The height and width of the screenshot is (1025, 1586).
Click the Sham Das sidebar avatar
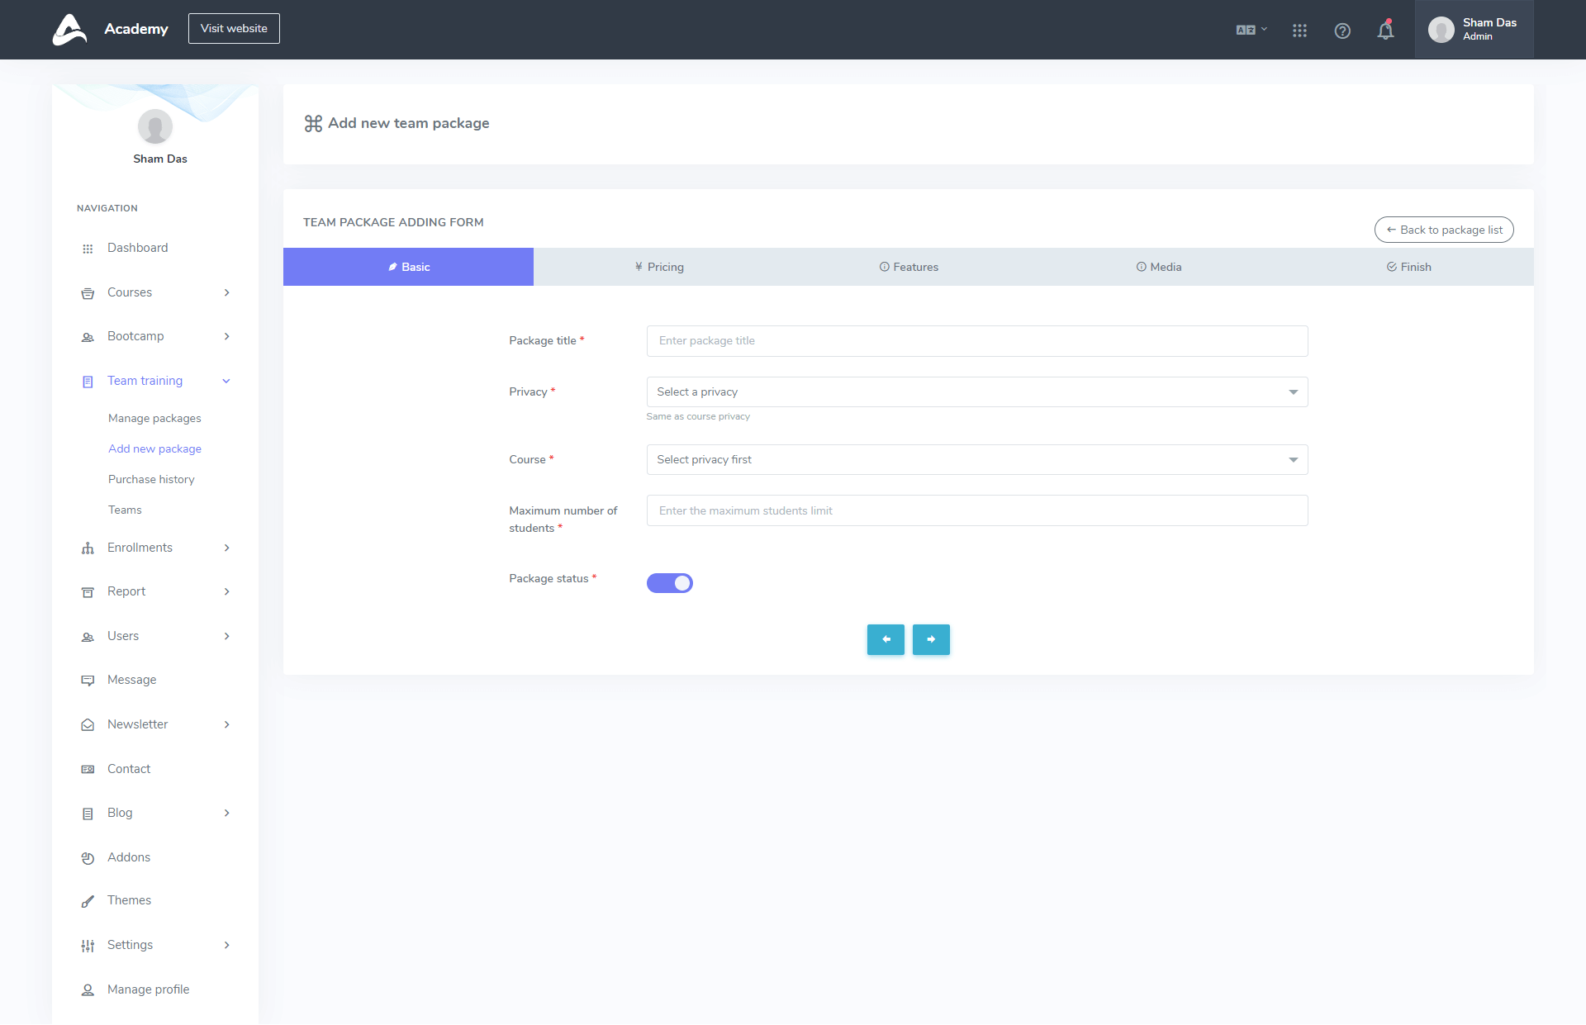pos(154,126)
